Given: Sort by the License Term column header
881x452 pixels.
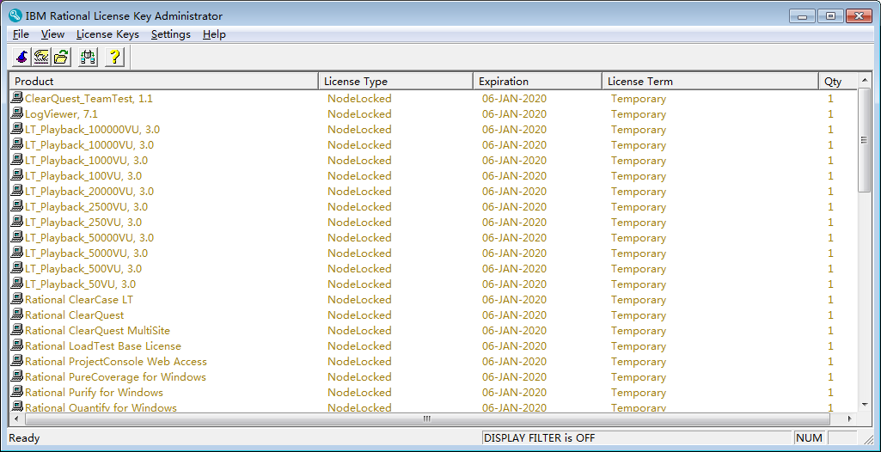Looking at the screenshot, I should click(x=710, y=82).
